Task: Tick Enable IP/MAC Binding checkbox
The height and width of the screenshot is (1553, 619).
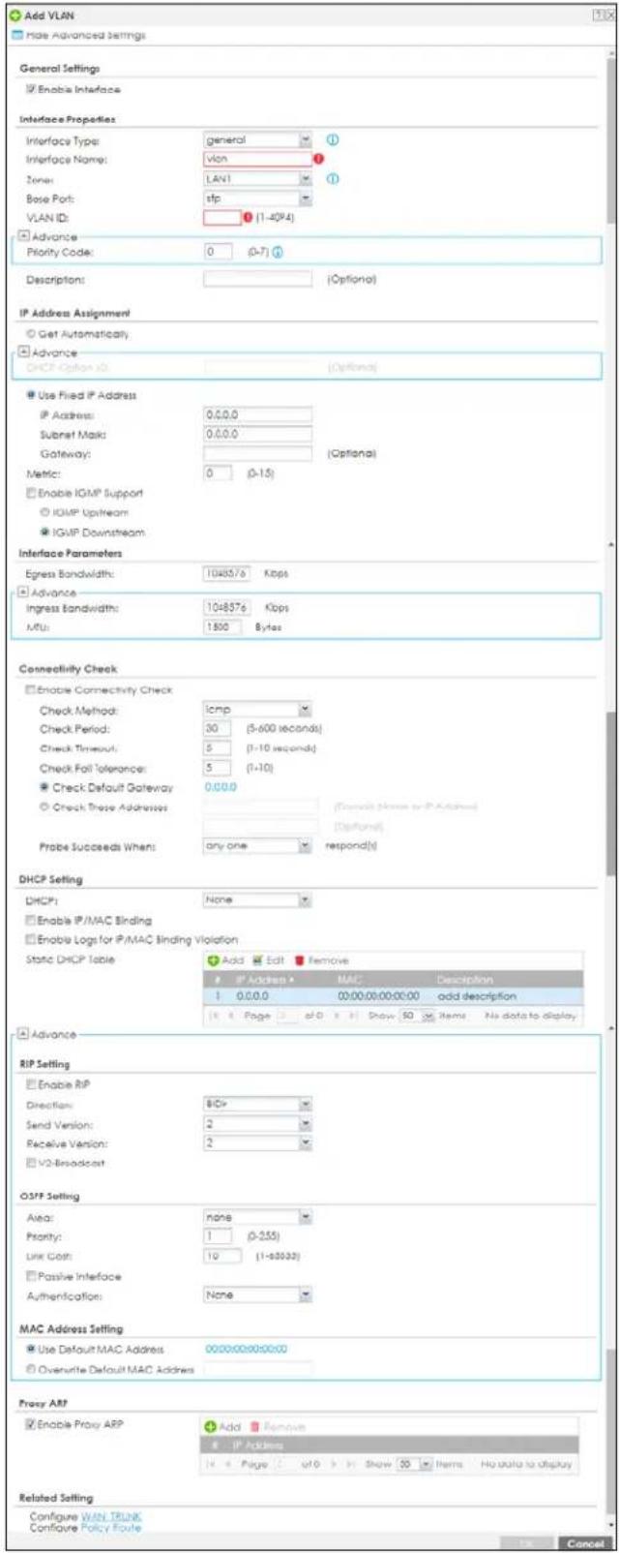Action: pos(31,920)
